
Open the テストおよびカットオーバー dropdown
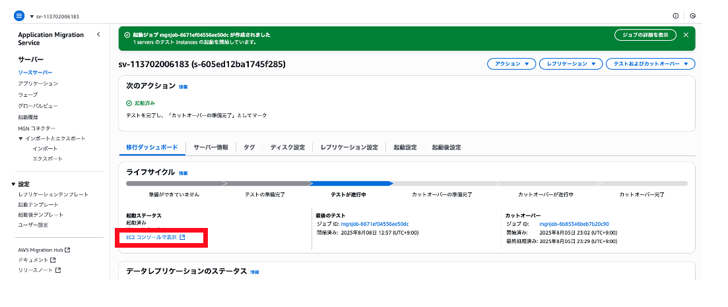[651, 64]
